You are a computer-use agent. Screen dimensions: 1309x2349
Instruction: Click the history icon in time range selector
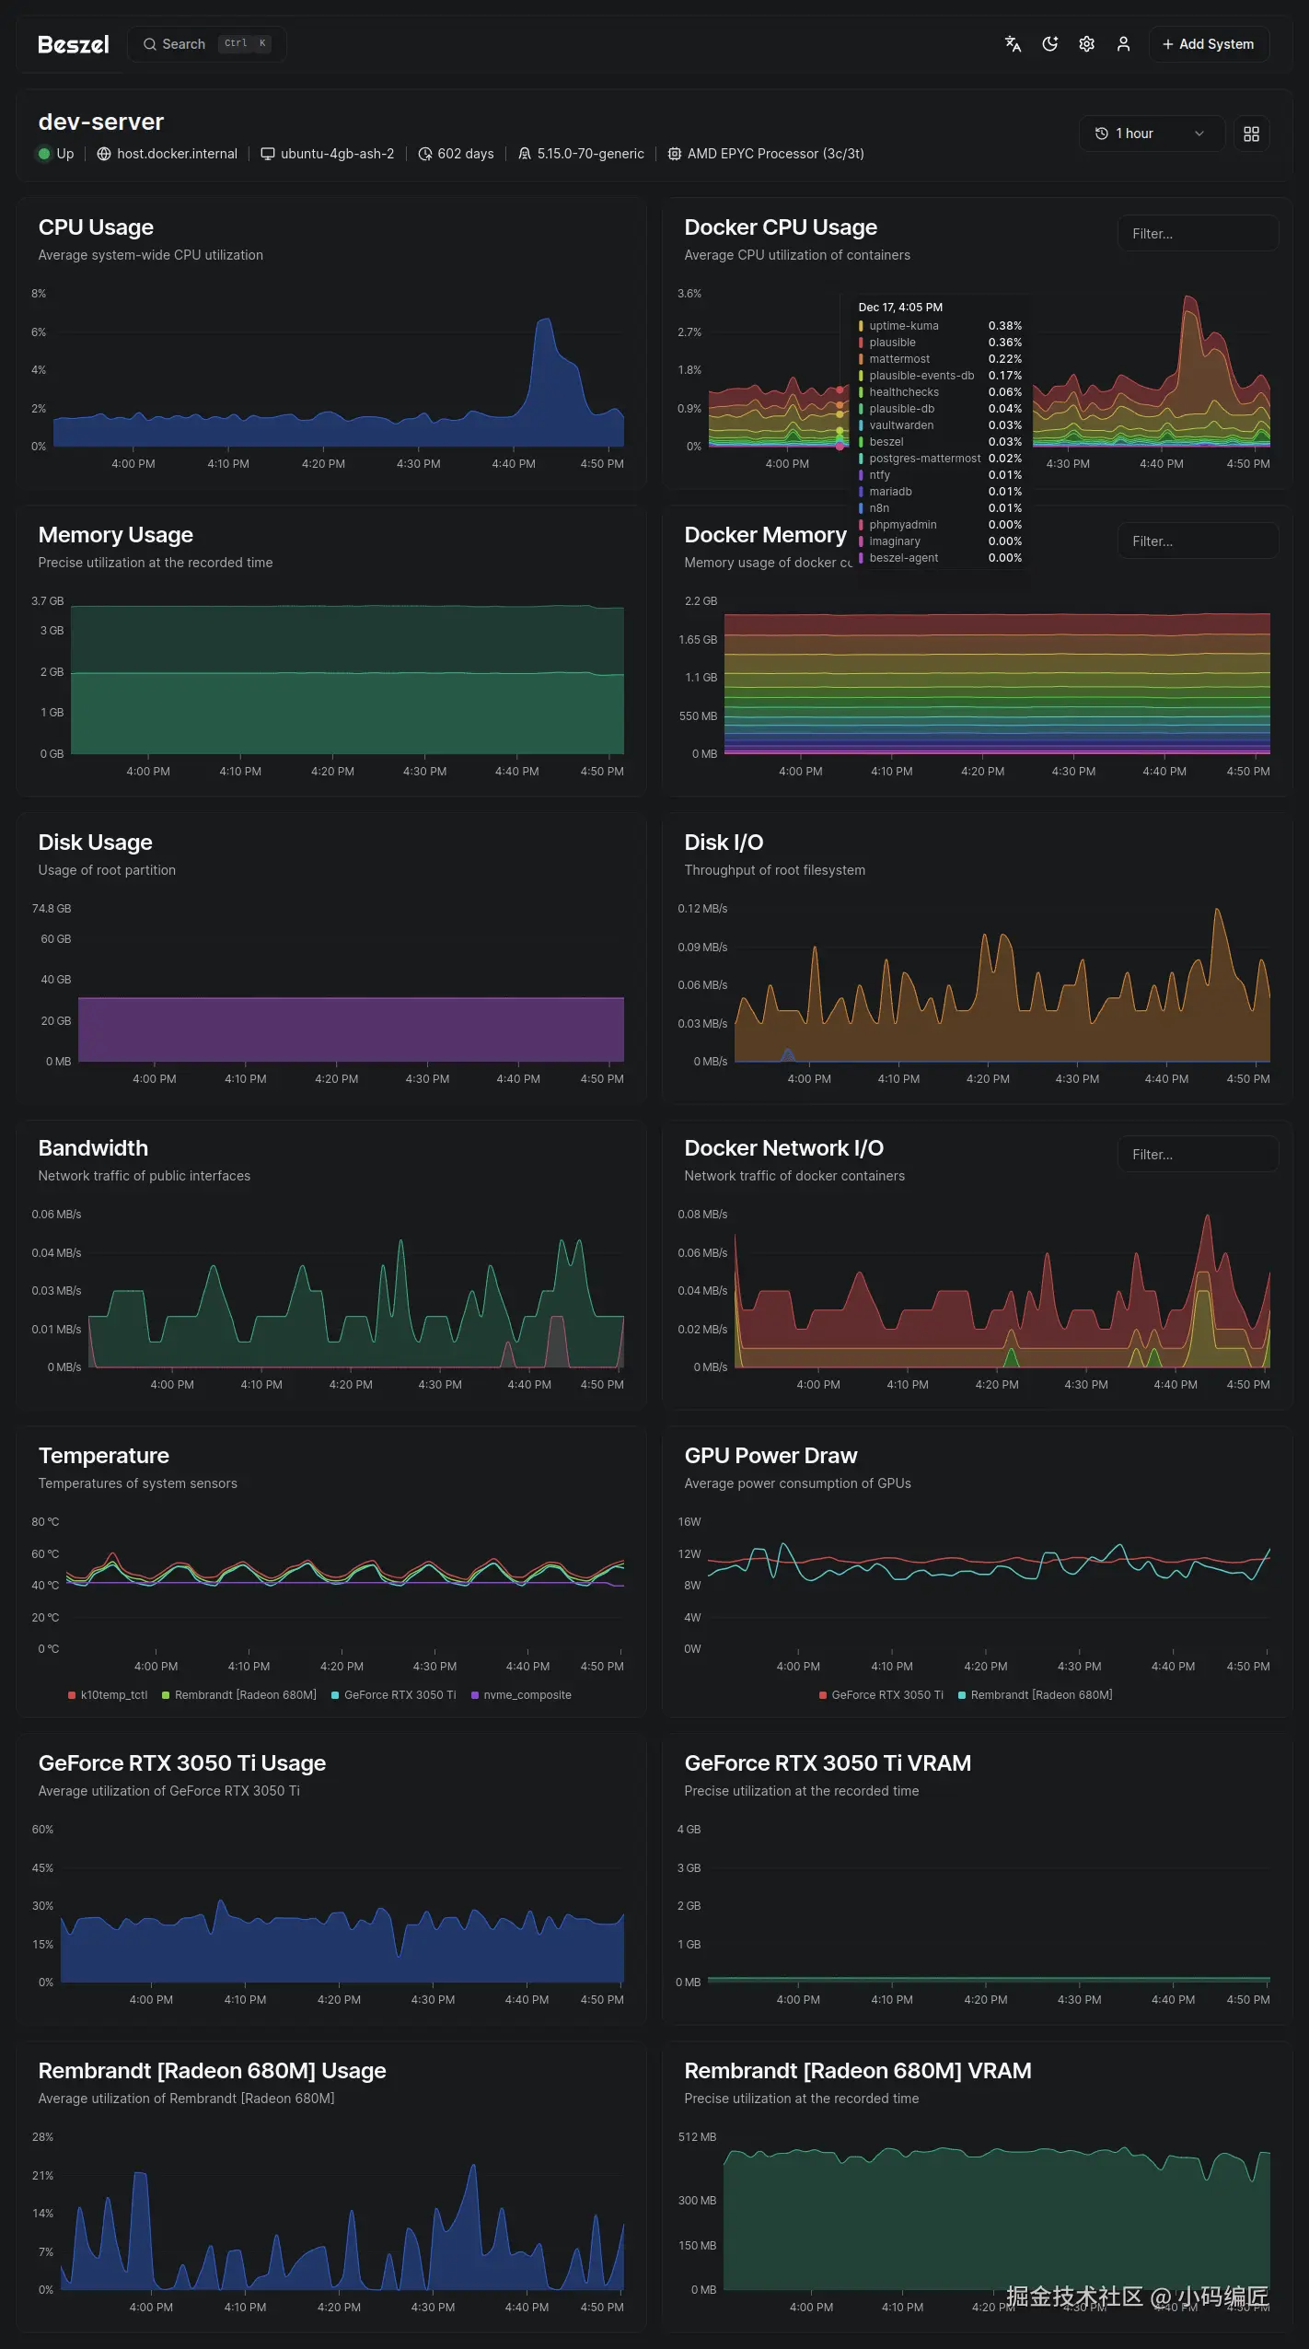(1101, 134)
